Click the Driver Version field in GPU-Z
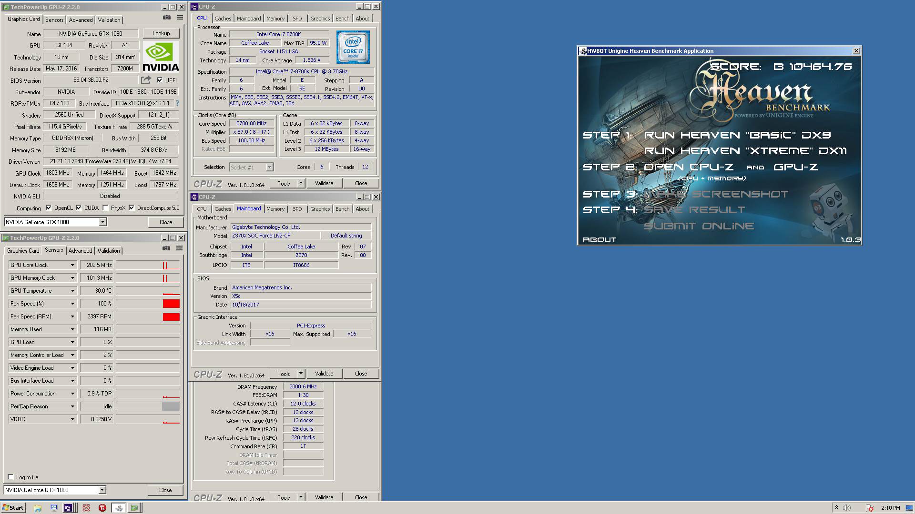 (x=111, y=161)
